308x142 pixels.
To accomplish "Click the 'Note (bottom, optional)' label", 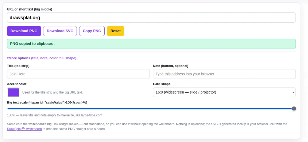I will pyautogui.click(x=171, y=66).
